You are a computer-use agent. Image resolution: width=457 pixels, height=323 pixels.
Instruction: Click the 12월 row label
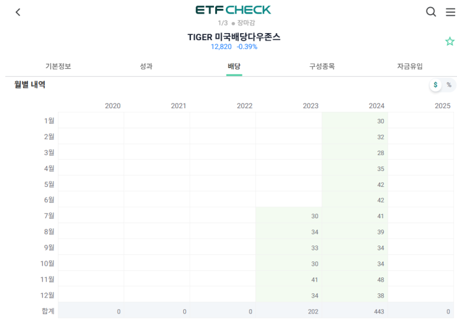[47, 295]
